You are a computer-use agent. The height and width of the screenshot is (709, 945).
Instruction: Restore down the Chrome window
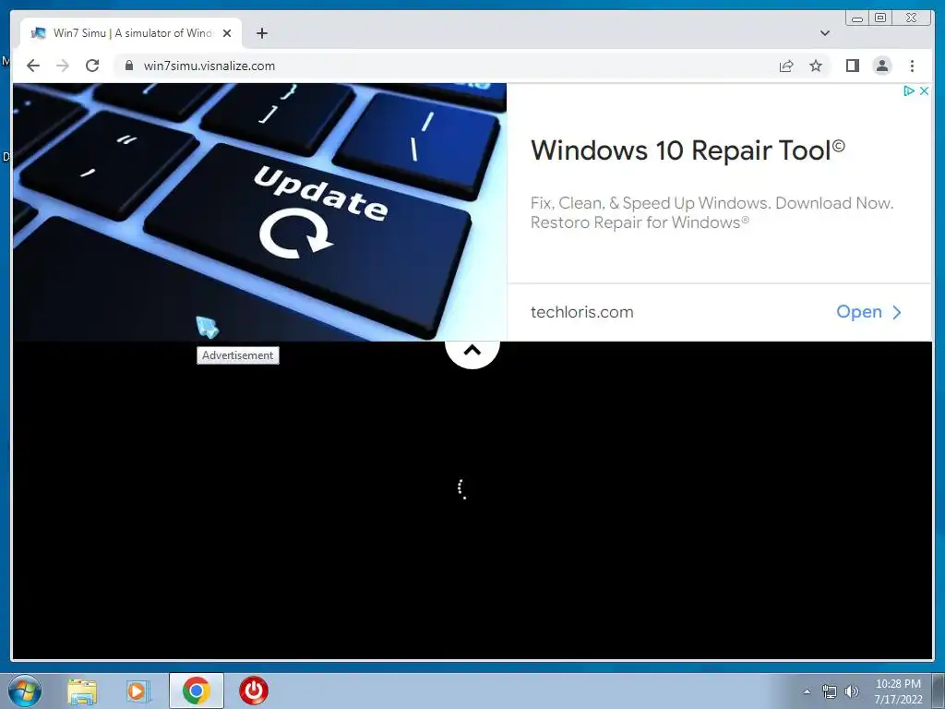880,18
